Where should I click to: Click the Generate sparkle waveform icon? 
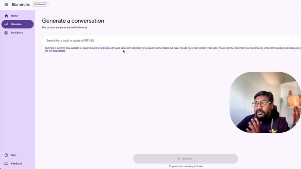point(6,24)
